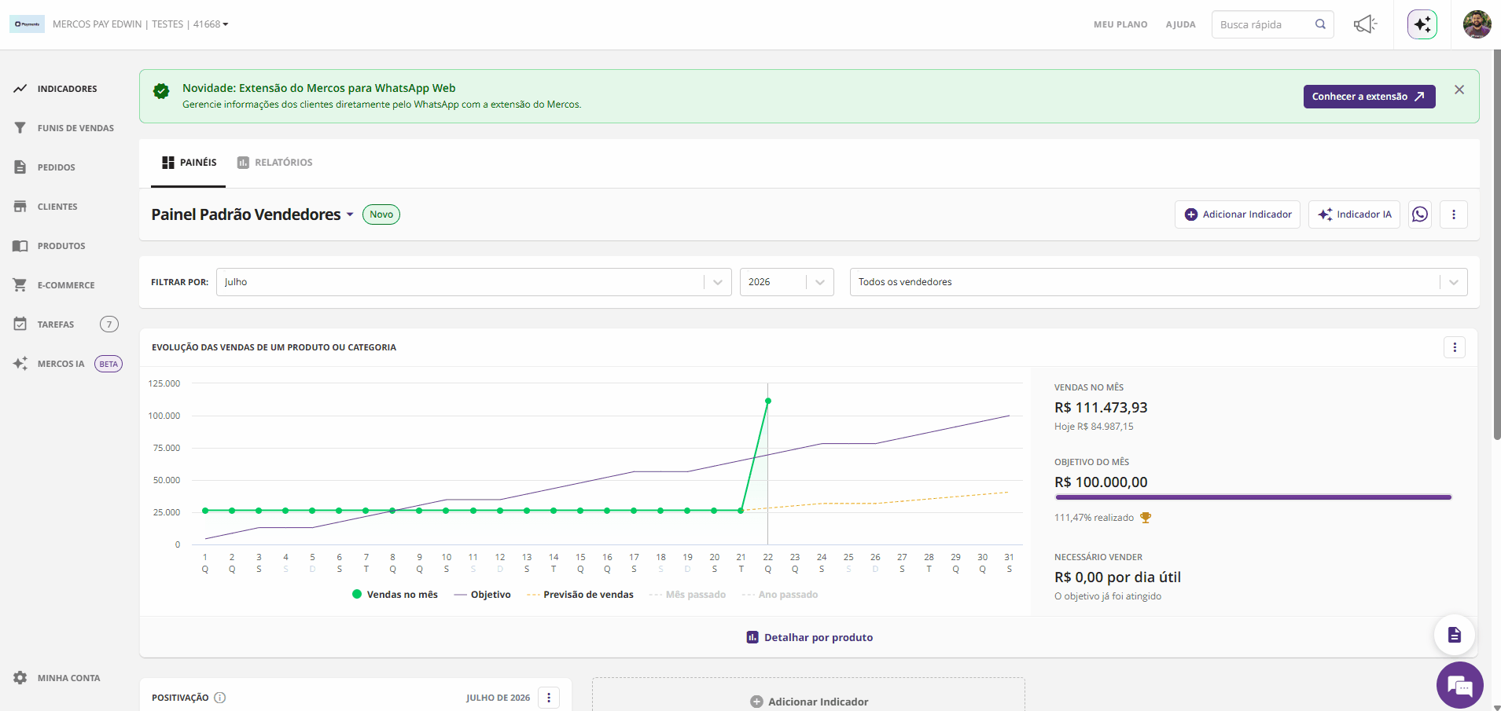The image size is (1501, 711).
Task: Toggle Vendas no mês legend series
Action: [x=395, y=595]
